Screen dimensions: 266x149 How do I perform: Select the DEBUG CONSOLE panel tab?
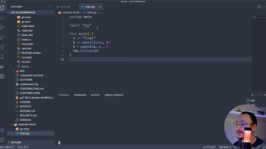pyautogui.click(x=114, y=95)
